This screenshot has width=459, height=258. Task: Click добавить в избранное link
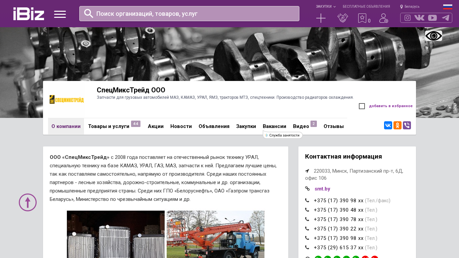pyautogui.click(x=391, y=106)
